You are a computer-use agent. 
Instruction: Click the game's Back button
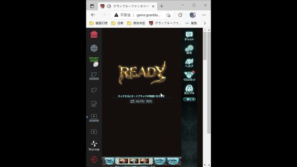(x=109, y=161)
